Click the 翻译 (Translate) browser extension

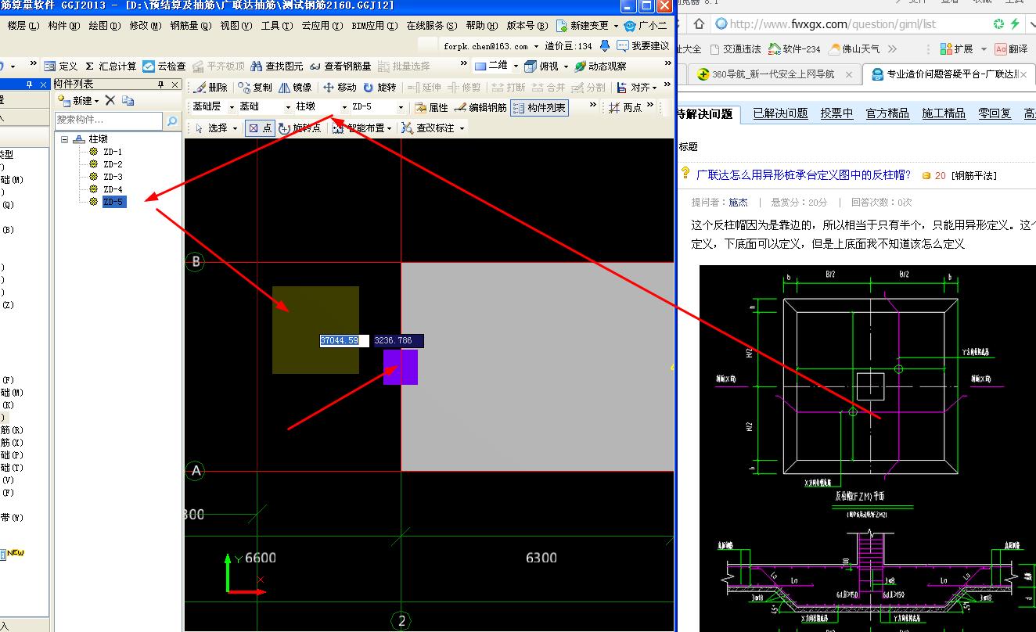coord(1010,48)
